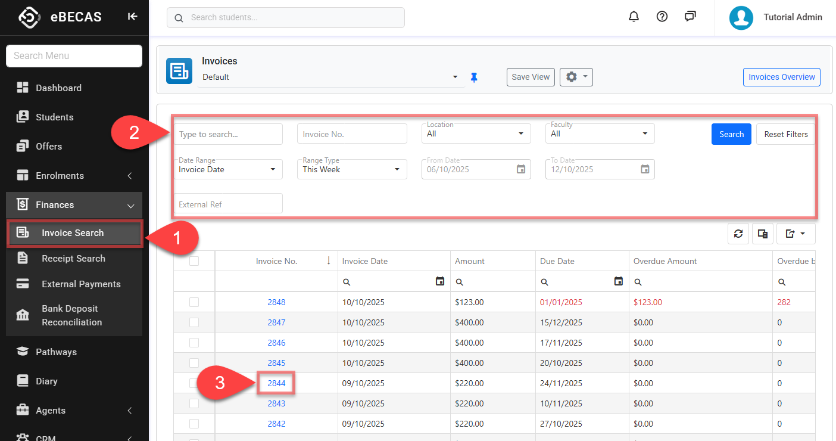This screenshot has height=441, width=836.
Task: Open Receipt Search in the sidebar
Action: (73, 259)
